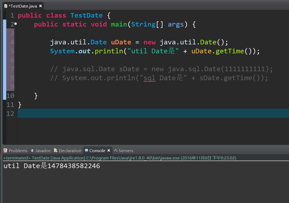This screenshot has height=203, width=289.
Task: Click line number 10 in the gutter
Action: click(x=10, y=96)
